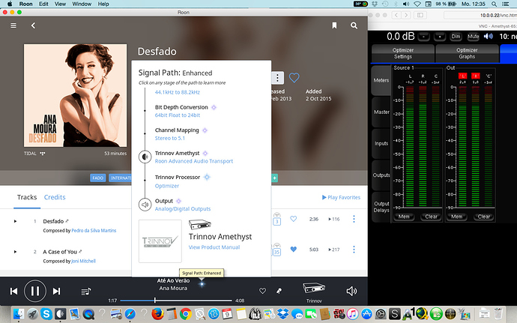Screen dimensions: 517x323
Task: Favorite the currently playing track
Action: [262, 291]
